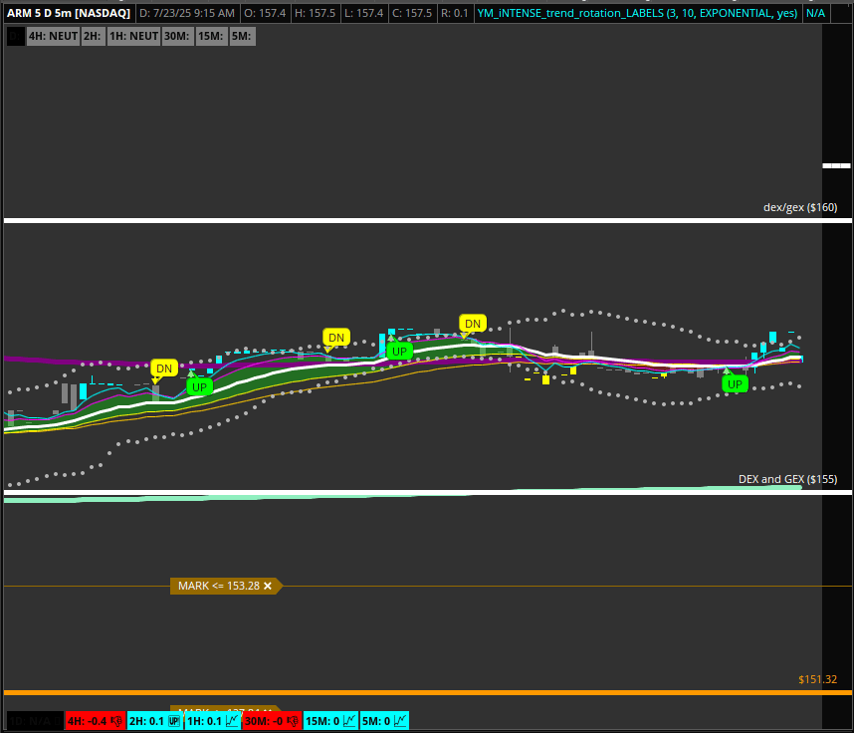
Task: Click the rightmost DN signal bubble
Action: pyautogui.click(x=472, y=324)
